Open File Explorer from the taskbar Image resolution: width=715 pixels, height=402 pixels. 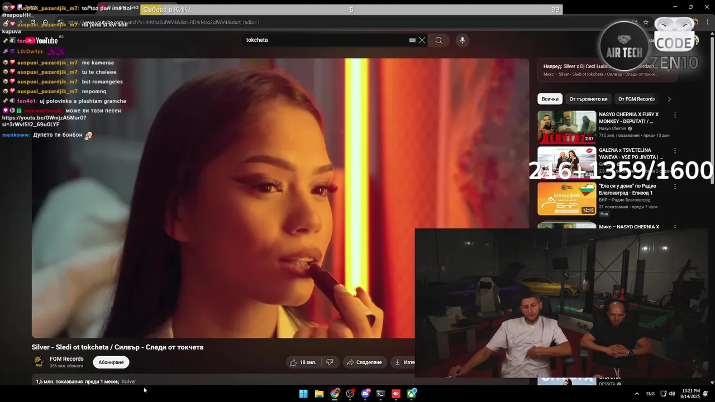[319, 394]
